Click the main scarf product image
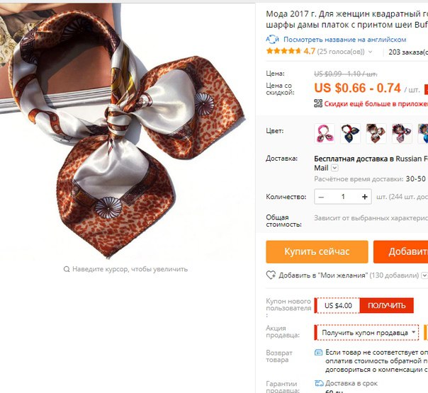The width and height of the screenshot is (428, 393). 123,131
